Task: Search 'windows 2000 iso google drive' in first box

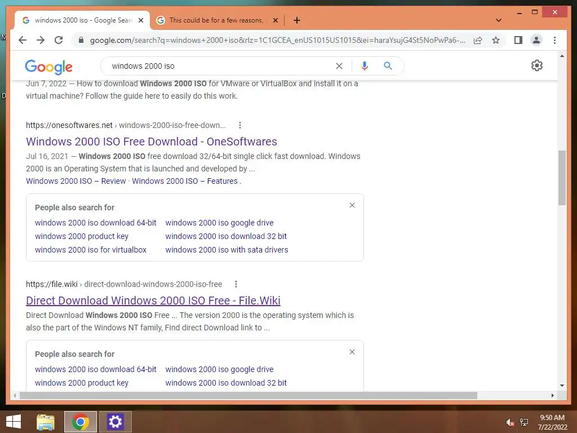Action: tap(219, 223)
